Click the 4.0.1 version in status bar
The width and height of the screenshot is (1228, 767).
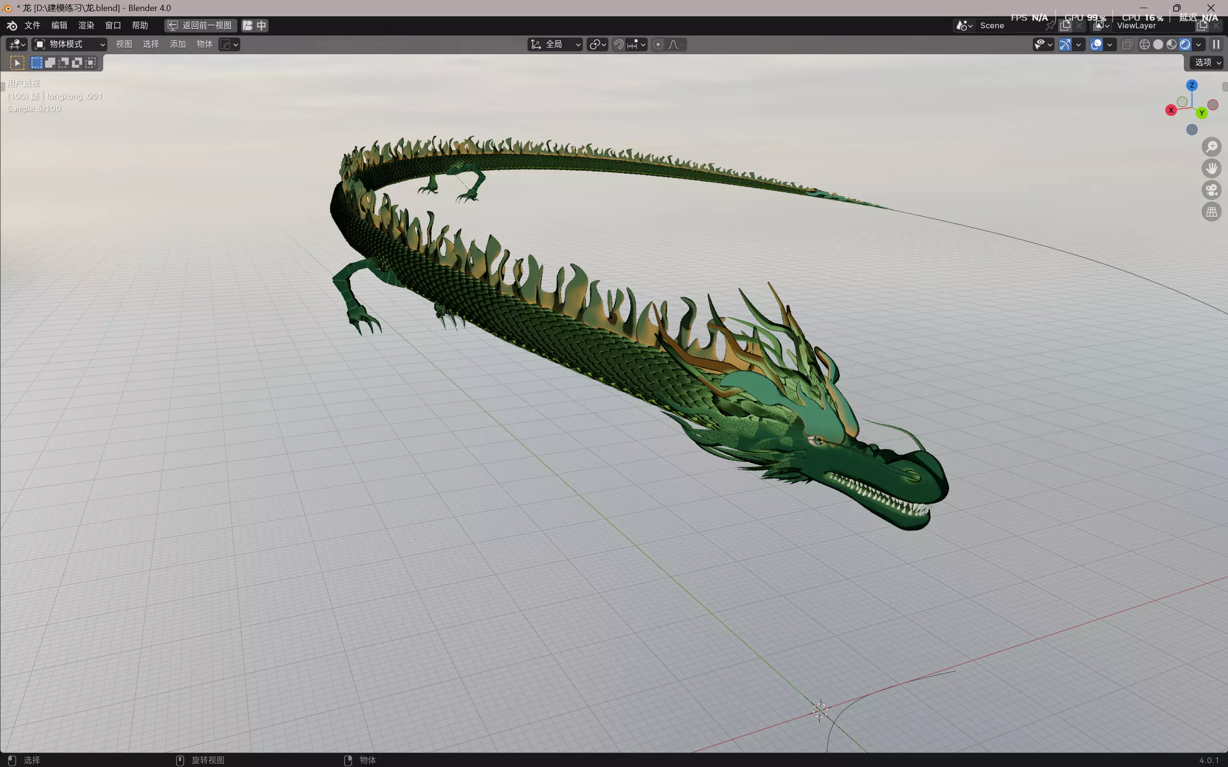(1209, 760)
